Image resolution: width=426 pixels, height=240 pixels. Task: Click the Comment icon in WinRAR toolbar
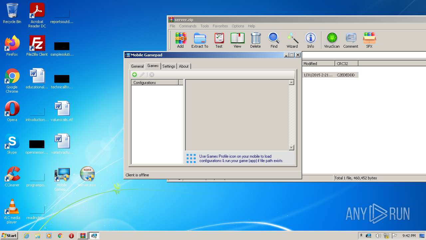point(351,40)
